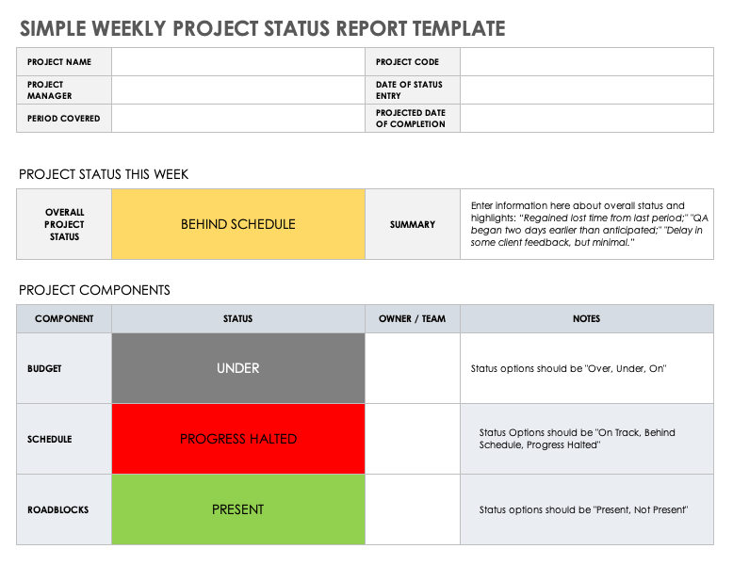Viewport: 733px width, 565px height.
Task: Select the green Present roadblocks cell
Action: [237, 509]
